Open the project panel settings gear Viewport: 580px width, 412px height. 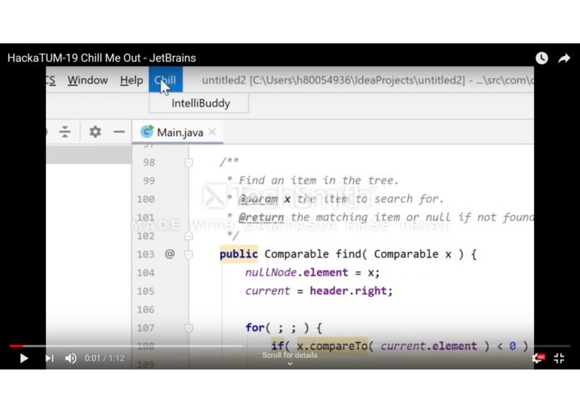point(95,132)
